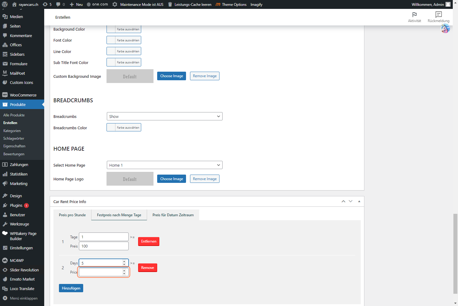The width and height of the screenshot is (458, 306).
Task: Pick the Background Color swatch
Action: (124, 29)
